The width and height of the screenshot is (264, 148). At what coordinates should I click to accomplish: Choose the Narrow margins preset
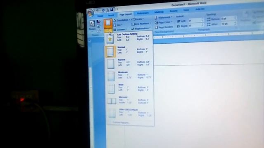[x=129, y=64]
